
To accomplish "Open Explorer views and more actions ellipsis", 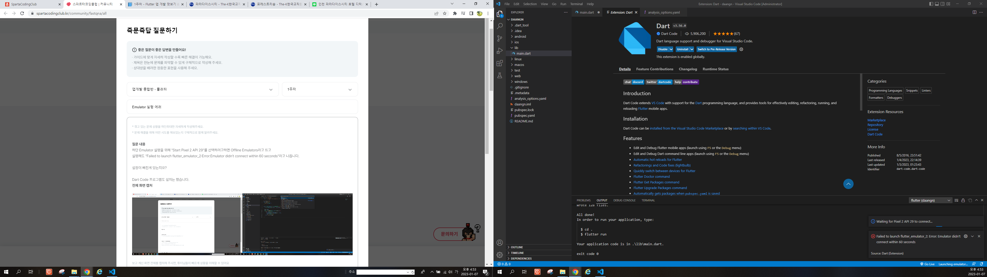I will (565, 12).
